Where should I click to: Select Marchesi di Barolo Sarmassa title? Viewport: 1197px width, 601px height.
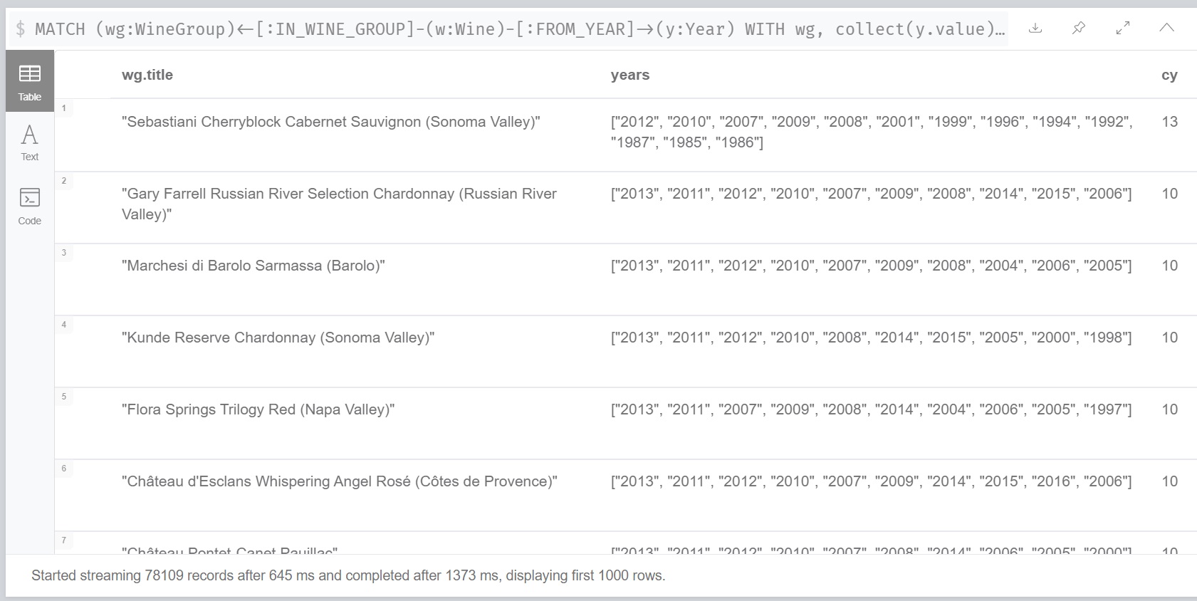tap(253, 266)
